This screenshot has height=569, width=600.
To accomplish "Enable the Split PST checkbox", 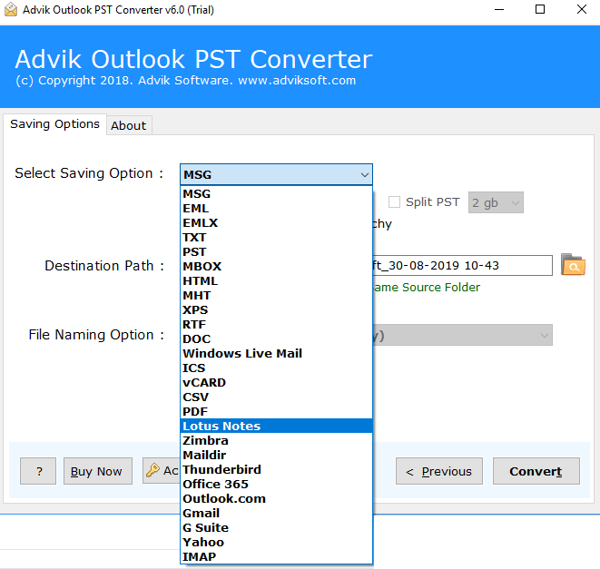I will (394, 202).
